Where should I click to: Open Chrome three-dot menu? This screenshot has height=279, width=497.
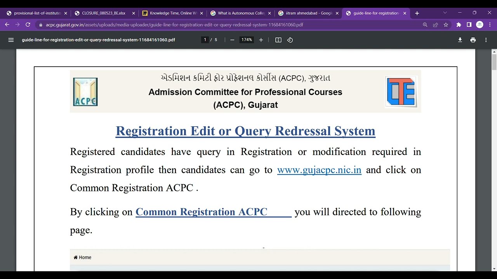click(x=490, y=24)
